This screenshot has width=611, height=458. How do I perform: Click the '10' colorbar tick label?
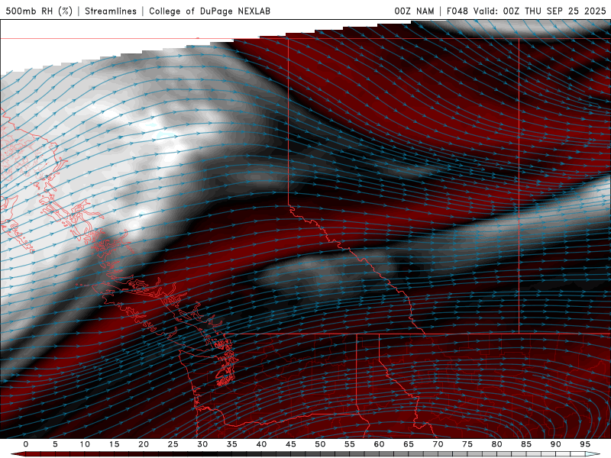85,444
